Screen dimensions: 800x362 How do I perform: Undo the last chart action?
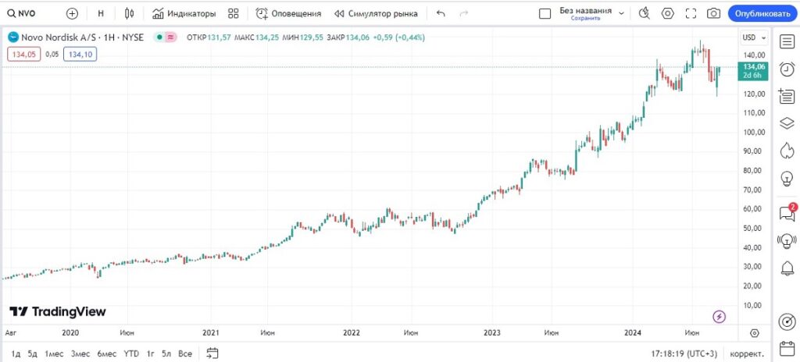coord(441,14)
